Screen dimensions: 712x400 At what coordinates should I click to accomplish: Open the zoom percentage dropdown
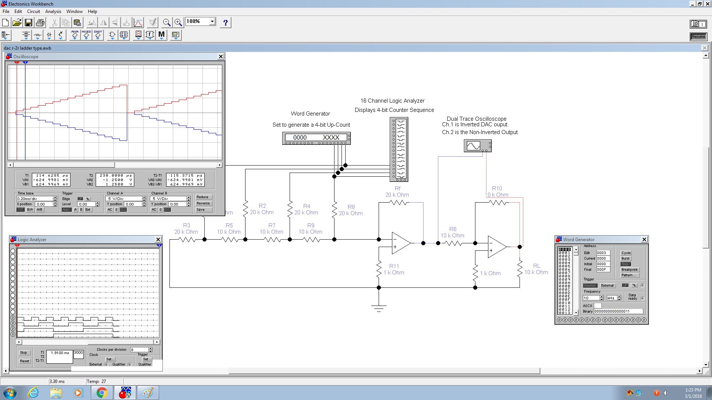click(x=212, y=21)
